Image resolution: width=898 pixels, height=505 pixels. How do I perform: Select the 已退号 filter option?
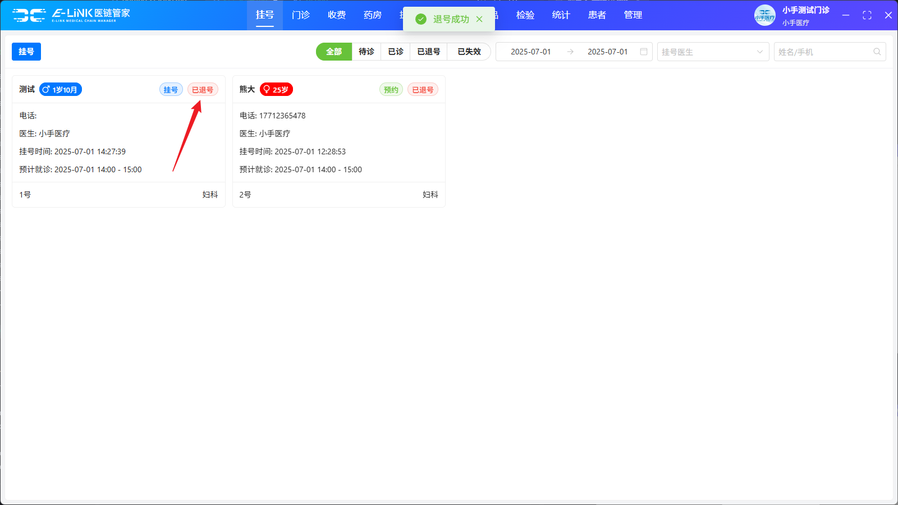(x=428, y=52)
